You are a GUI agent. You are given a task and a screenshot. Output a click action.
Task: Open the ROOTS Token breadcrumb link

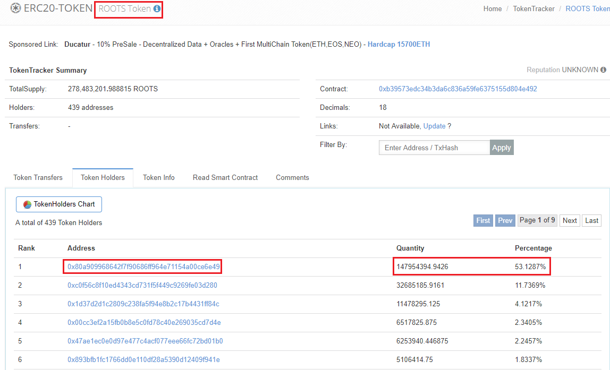(x=588, y=8)
